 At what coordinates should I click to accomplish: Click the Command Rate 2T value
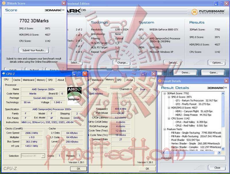click(120, 140)
